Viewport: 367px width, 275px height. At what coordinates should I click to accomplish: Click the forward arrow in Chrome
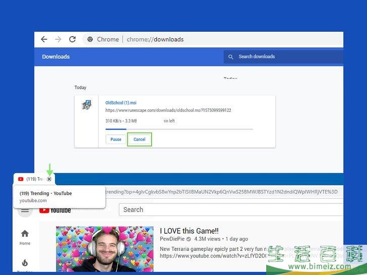pyautogui.click(x=58, y=39)
